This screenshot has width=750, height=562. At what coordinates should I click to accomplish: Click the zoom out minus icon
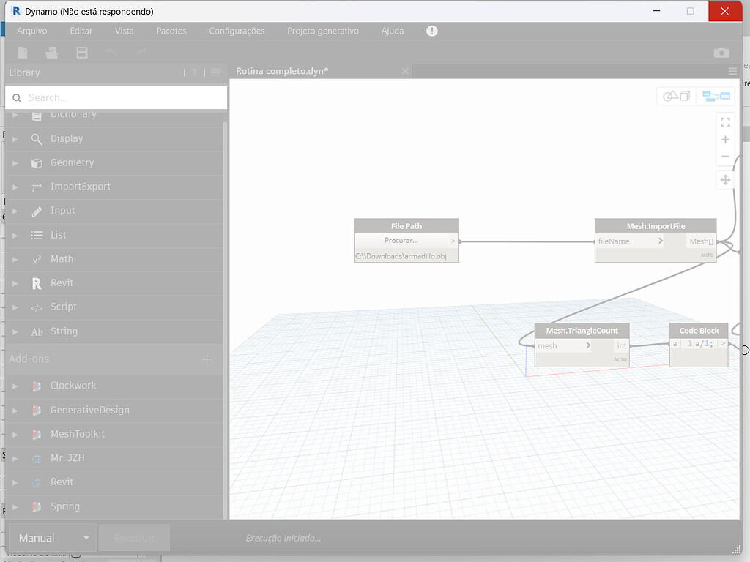pos(725,157)
